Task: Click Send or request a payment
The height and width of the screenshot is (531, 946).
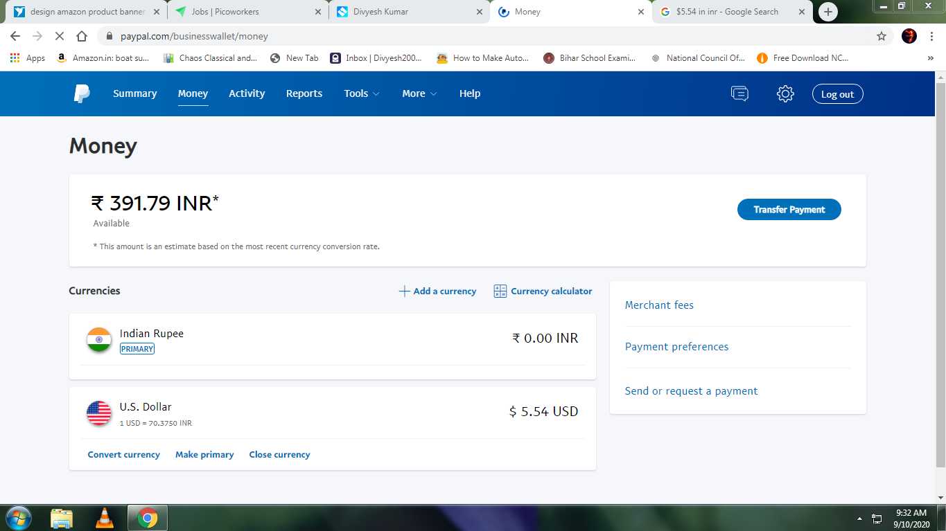Action: (x=691, y=391)
